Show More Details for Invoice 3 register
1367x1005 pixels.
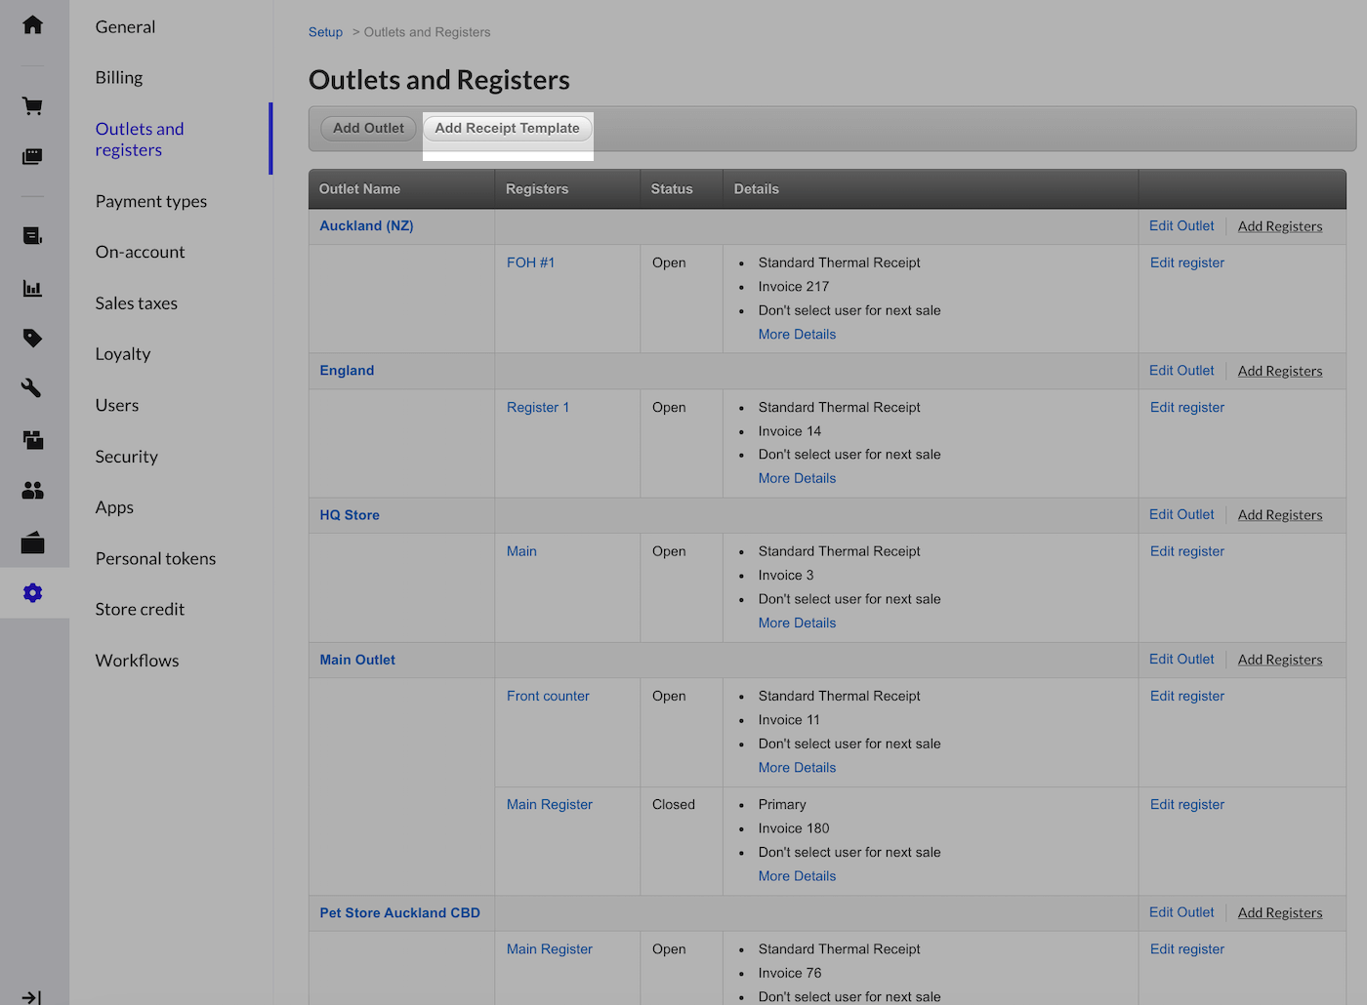797,623
